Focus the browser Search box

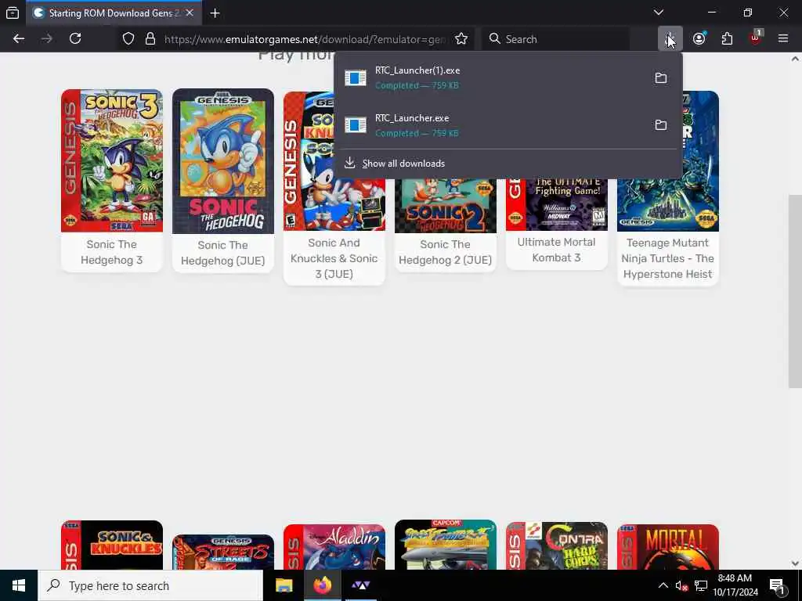[555, 39]
